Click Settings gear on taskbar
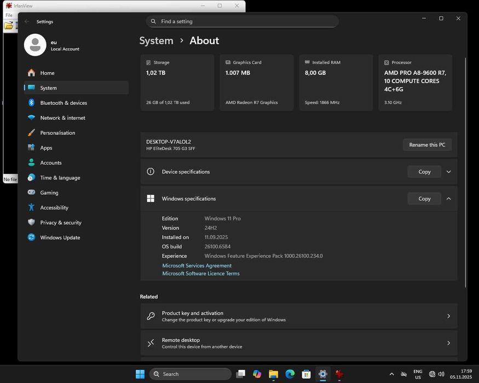Image resolution: width=479 pixels, height=383 pixels. pyautogui.click(x=322, y=374)
